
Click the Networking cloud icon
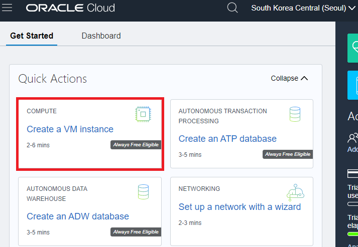[295, 192]
